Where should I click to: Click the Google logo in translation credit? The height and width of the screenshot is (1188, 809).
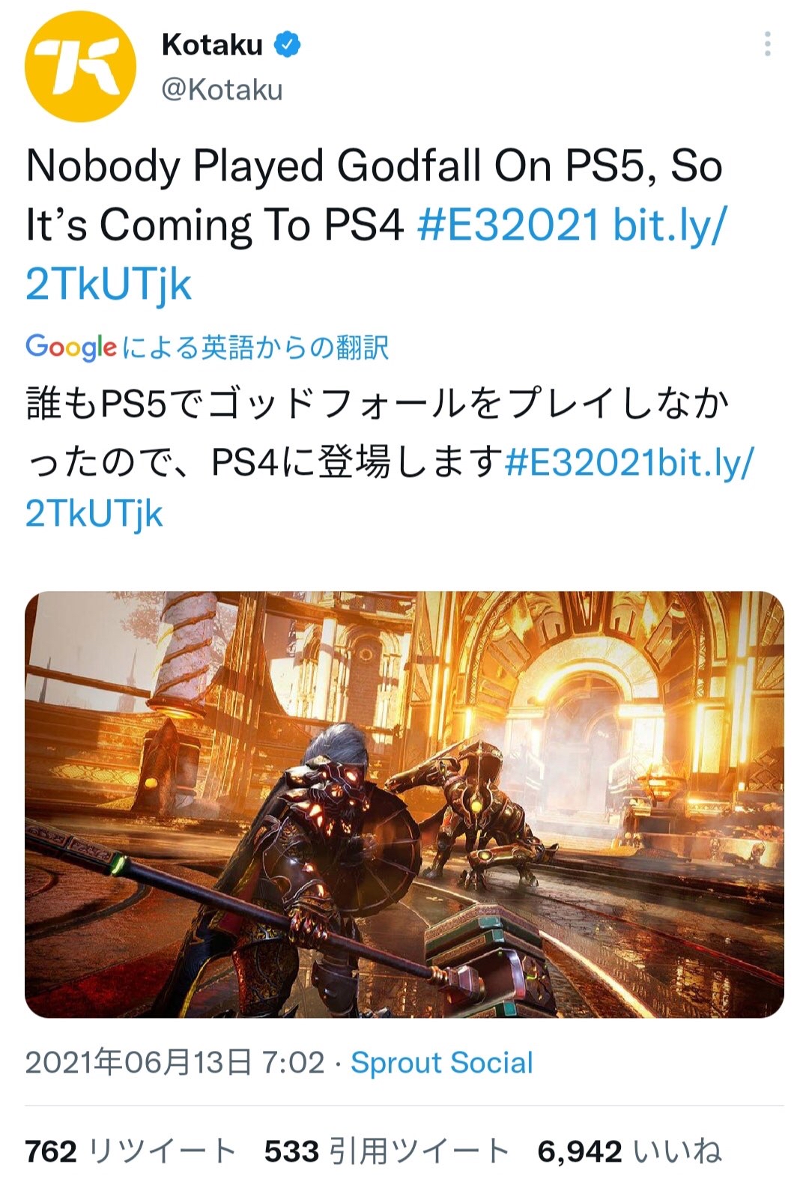71,347
